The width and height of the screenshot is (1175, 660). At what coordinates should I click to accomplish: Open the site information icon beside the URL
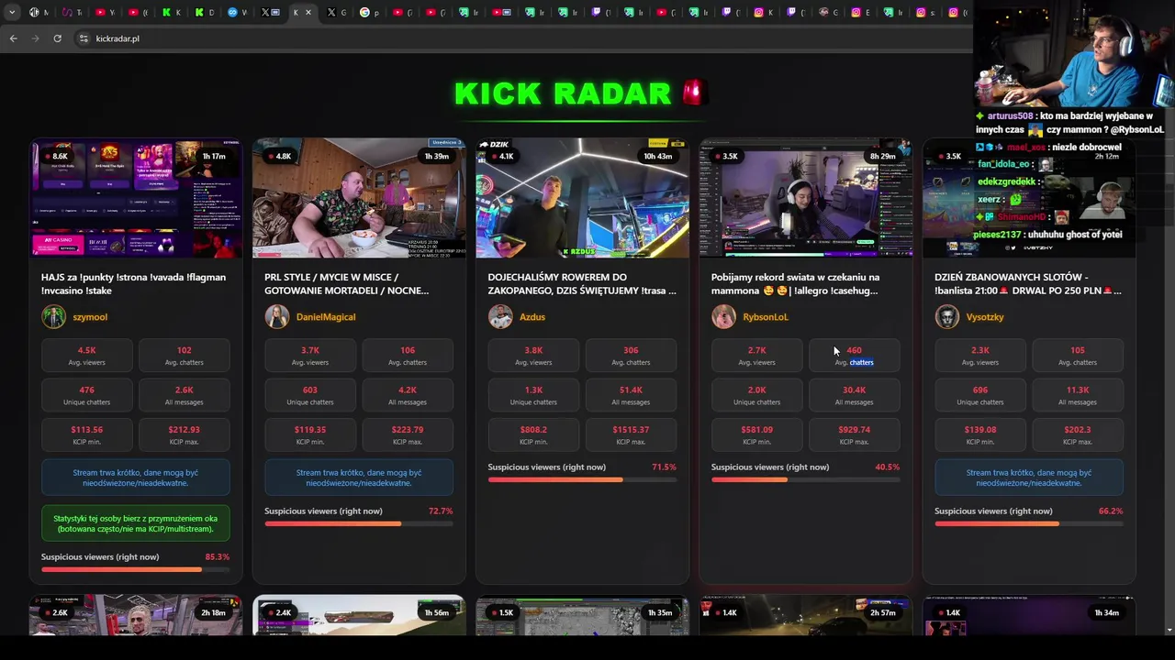tap(84, 38)
